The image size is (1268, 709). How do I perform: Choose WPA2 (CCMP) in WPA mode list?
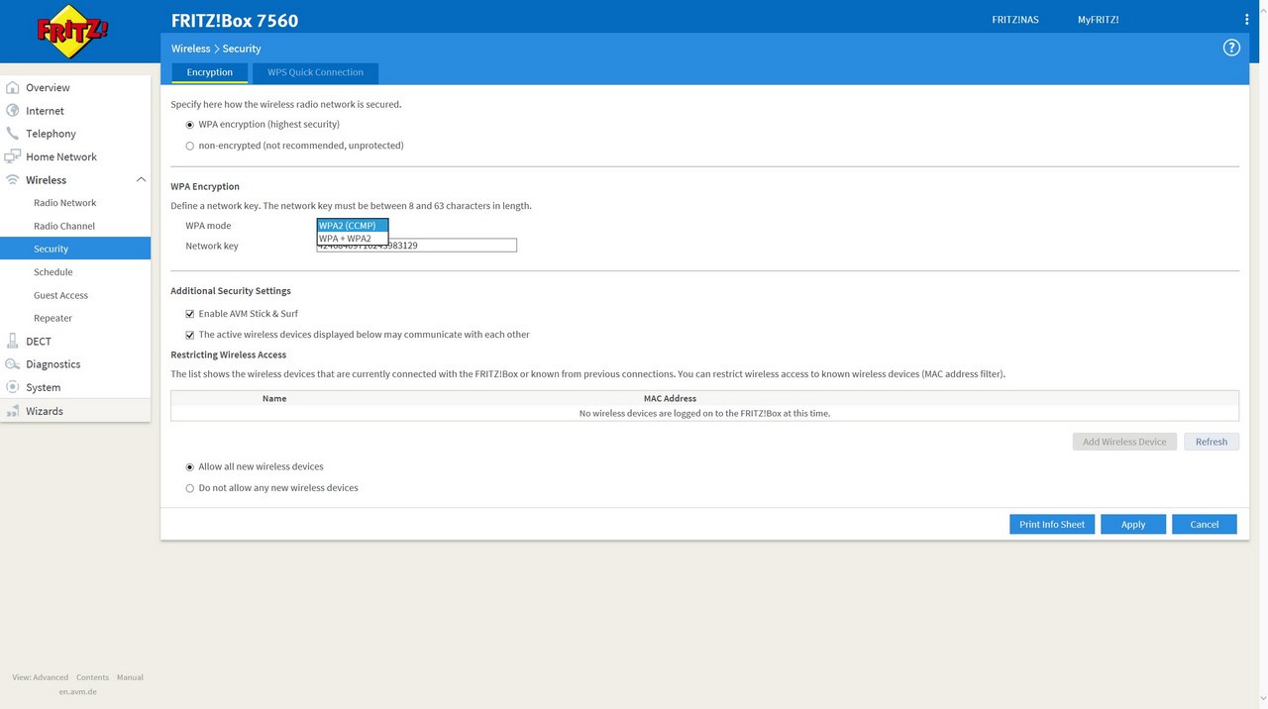pos(353,226)
